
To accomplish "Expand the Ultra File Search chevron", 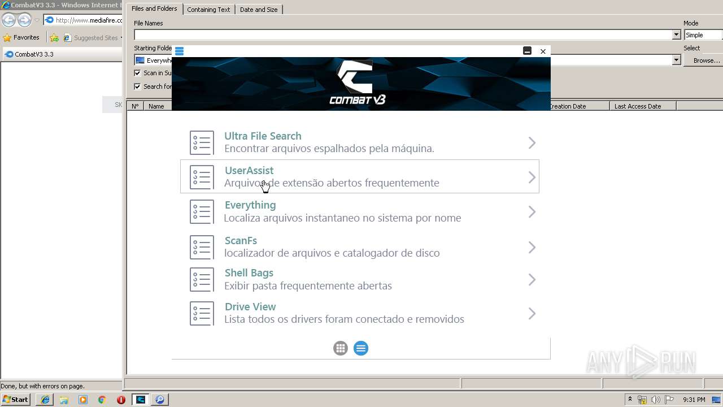I will pyautogui.click(x=532, y=143).
